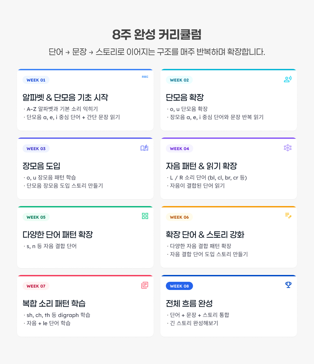314x364 pixels.
Task: Click the grid squares icon in Week 05
Action: [145, 216]
